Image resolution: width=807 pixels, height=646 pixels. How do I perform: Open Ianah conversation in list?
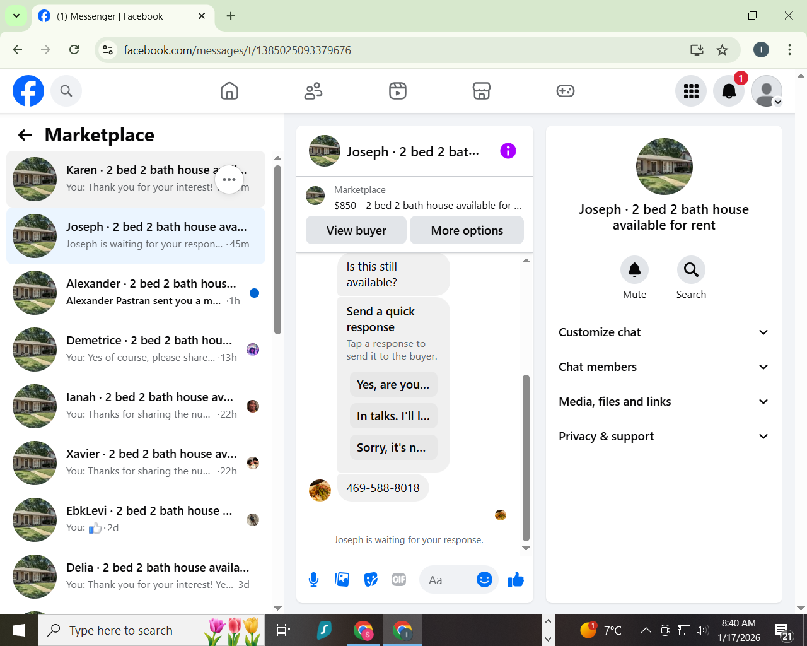136,406
